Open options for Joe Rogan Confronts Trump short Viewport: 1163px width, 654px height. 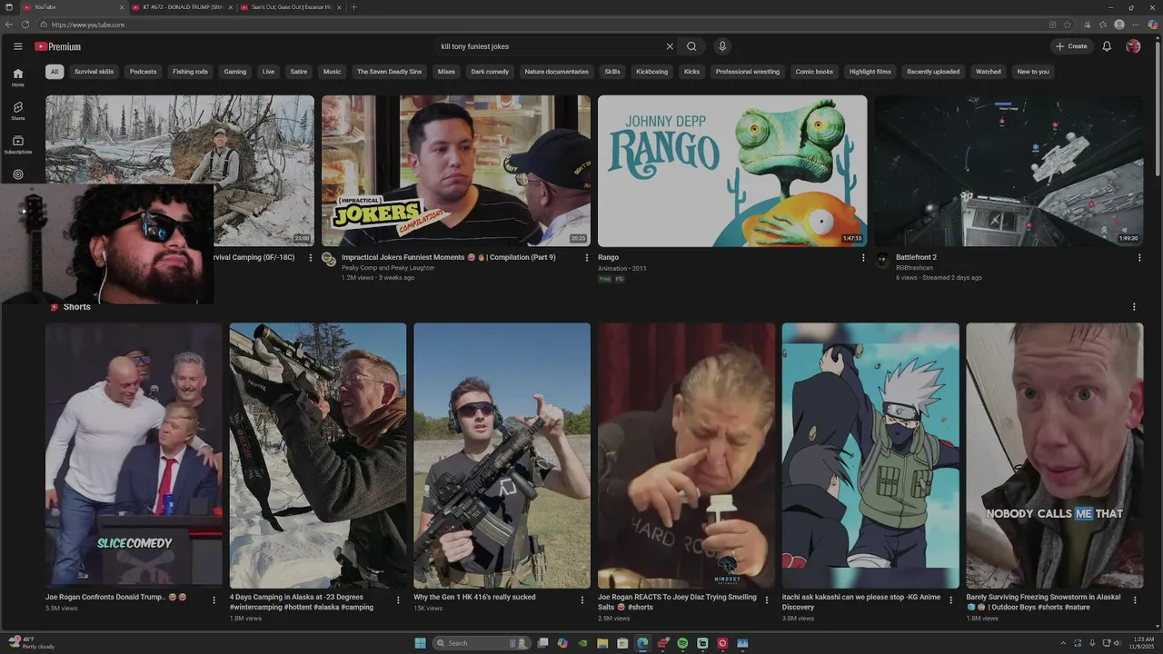[214, 600]
